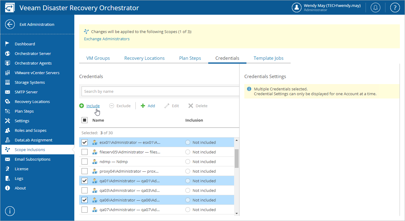
Task: Click Wendy May user name
Action: click(332, 5)
